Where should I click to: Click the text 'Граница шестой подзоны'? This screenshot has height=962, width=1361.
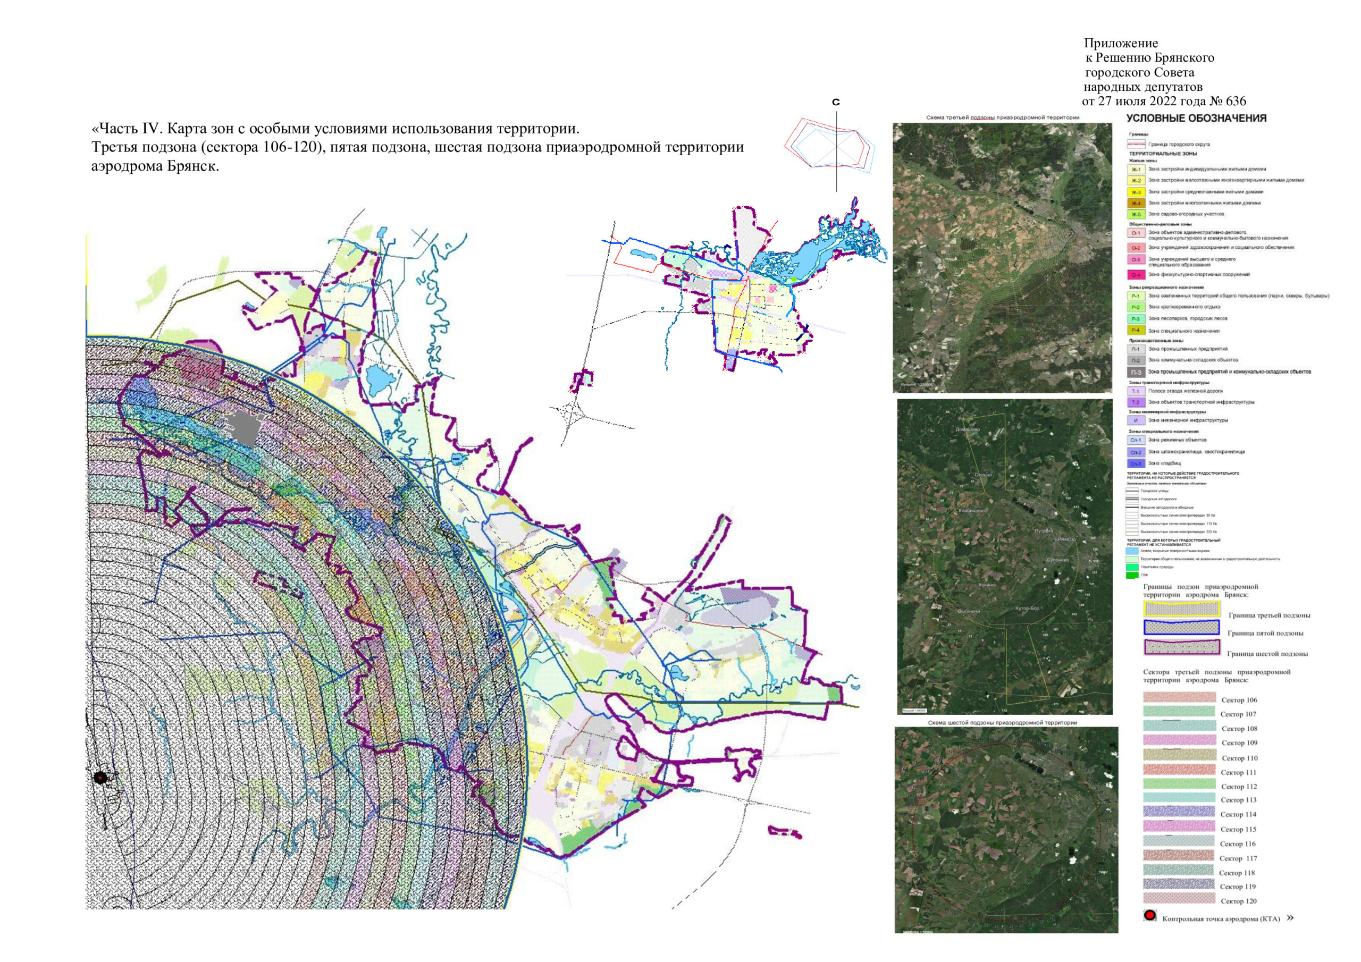coord(1267,654)
